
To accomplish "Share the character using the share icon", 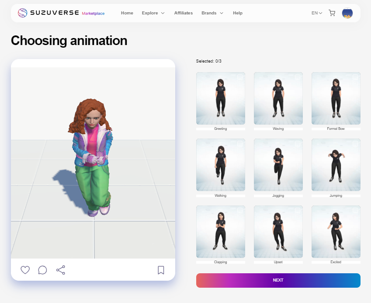I will tap(60, 270).
